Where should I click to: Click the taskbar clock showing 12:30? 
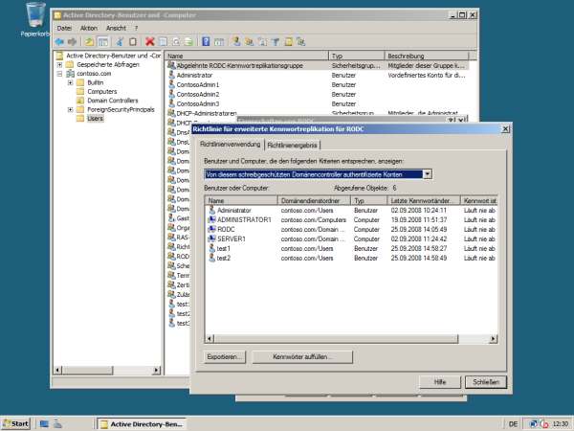(561, 424)
